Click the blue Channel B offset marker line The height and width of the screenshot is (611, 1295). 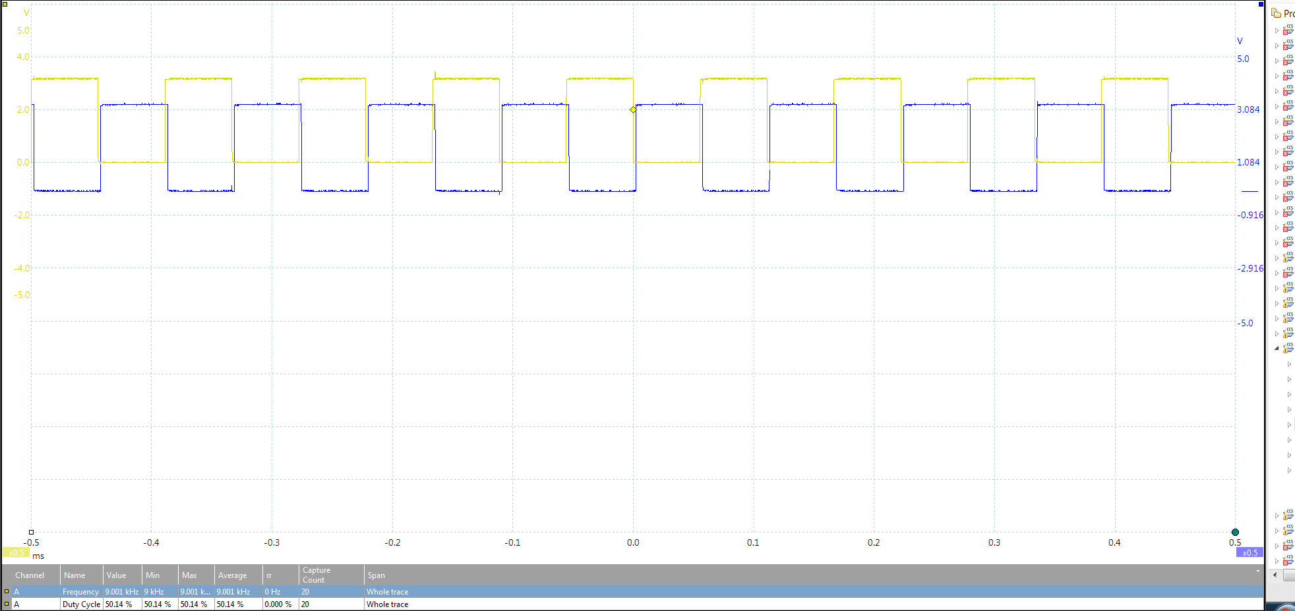[1250, 191]
